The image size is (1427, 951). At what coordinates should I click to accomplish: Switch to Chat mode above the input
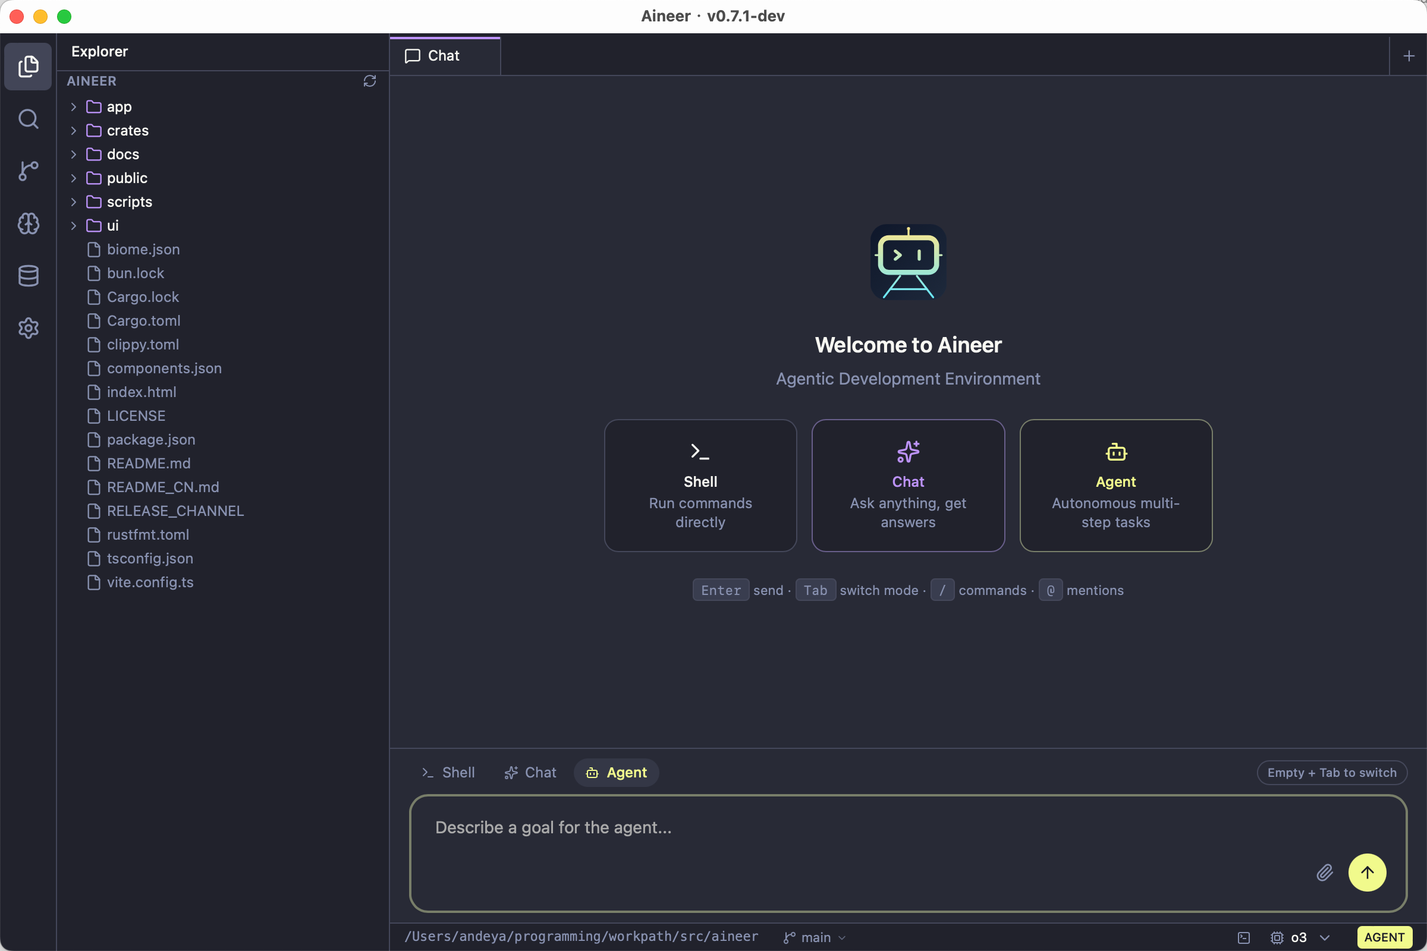tap(529, 772)
